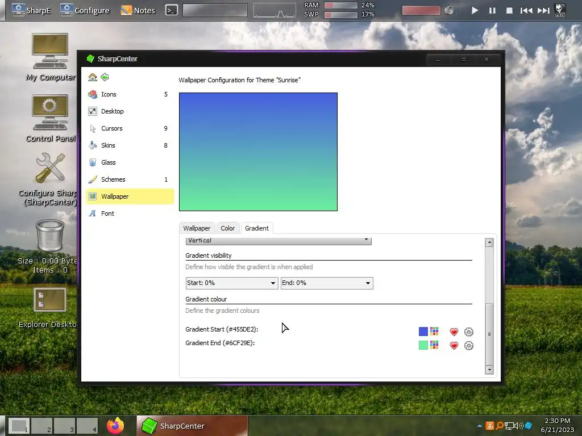Skip to next track
Viewport: 582px width, 436px height.
543,10
